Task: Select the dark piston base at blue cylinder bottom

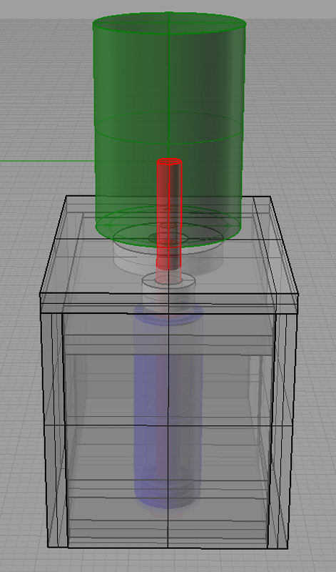Action: (168, 489)
